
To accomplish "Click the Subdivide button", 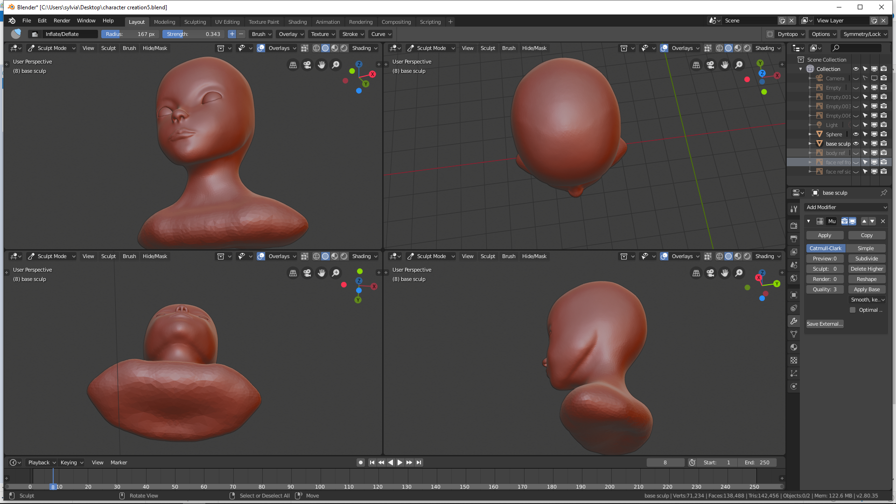I will click(x=867, y=259).
